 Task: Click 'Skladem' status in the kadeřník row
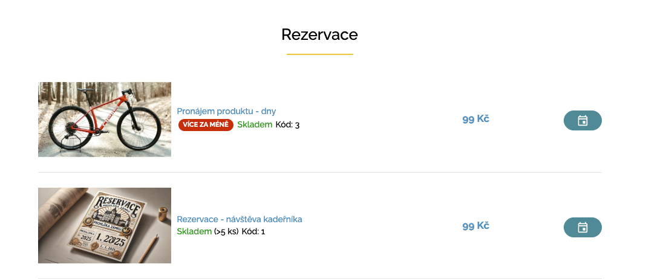[194, 231]
